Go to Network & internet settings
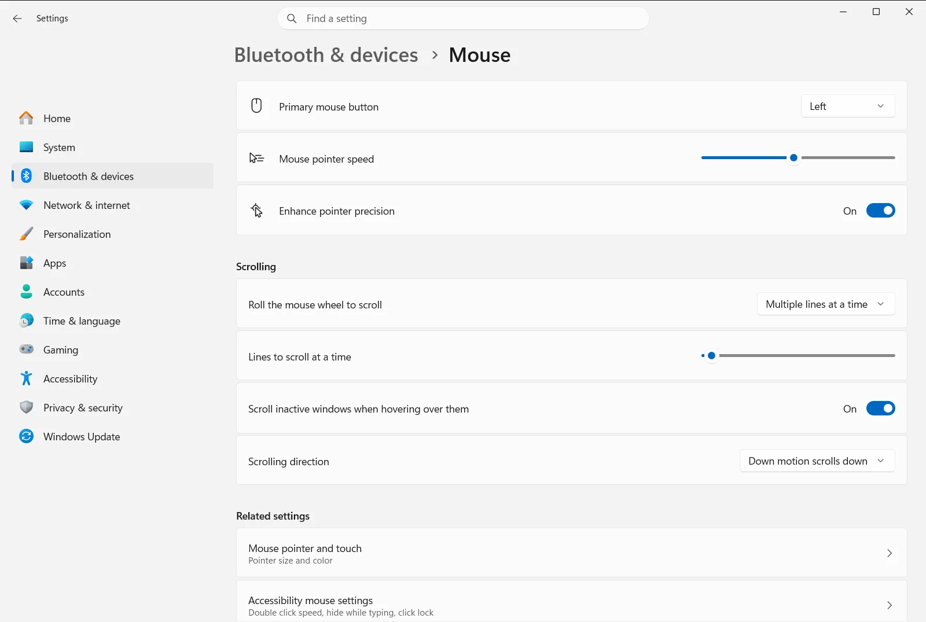Image resolution: width=926 pixels, height=622 pixels. (112, 205)
